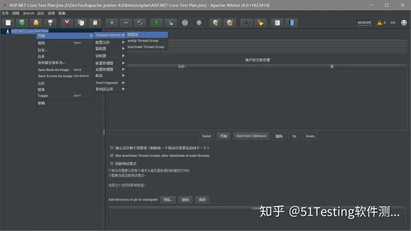The image size is (411, 231).
Task: Open the Function Helper dialog icon
Action: tap(277, 23)
